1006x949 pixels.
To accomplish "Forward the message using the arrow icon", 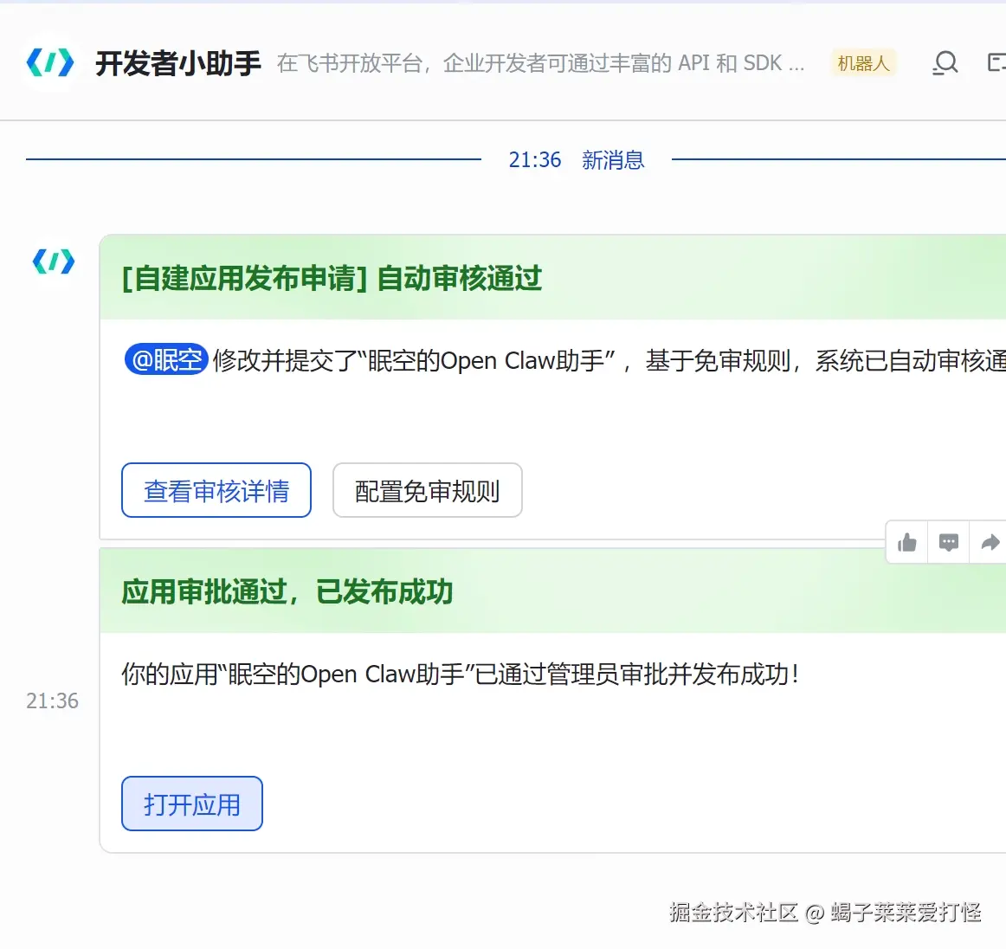I will point(990,543).
